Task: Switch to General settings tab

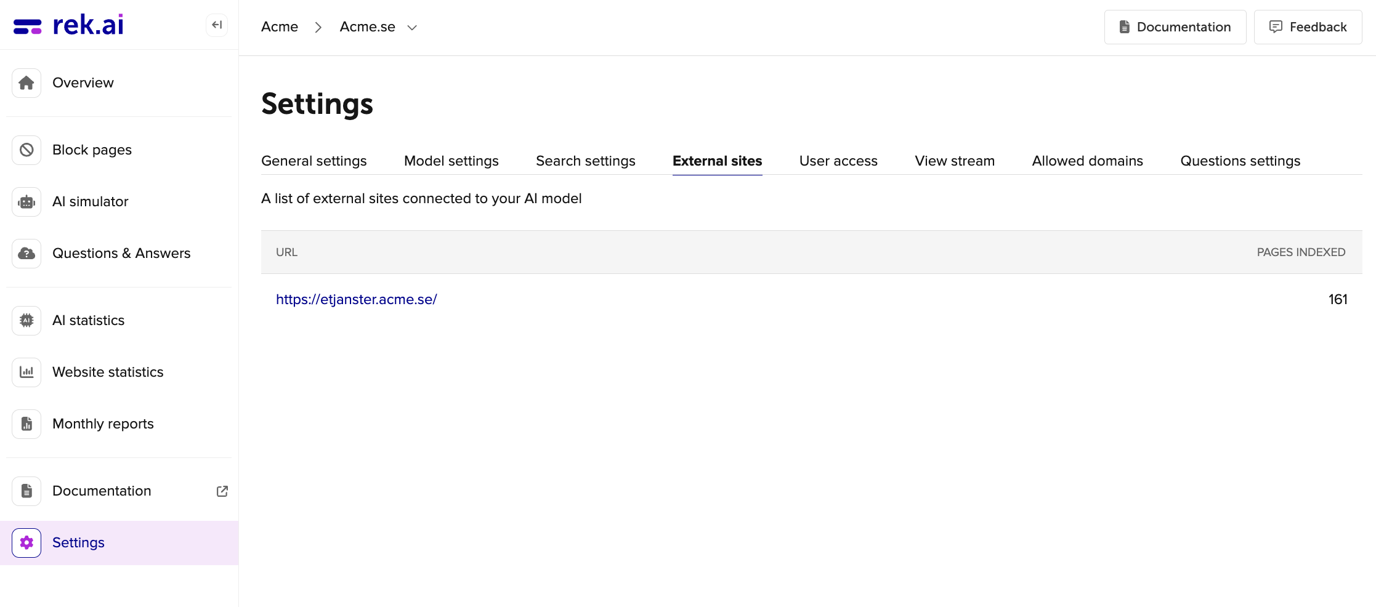Action: [314, 161]
